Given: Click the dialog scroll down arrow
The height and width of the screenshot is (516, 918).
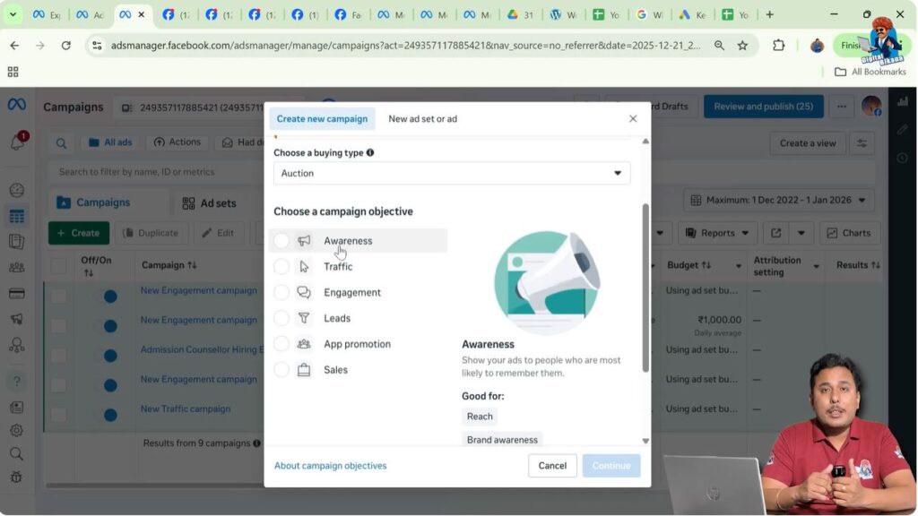Looking at the screenshot, I should click(645, 441).
